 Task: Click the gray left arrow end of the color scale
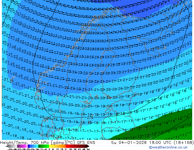7,146
